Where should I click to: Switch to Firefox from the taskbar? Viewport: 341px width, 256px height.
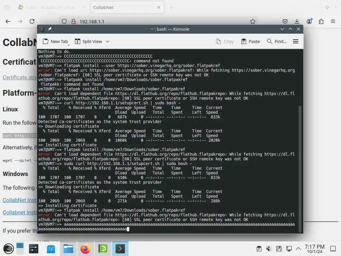[86, 249]
